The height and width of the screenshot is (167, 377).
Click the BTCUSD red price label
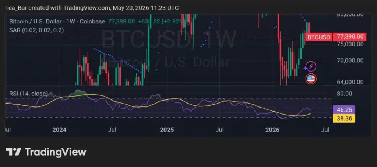319,37
